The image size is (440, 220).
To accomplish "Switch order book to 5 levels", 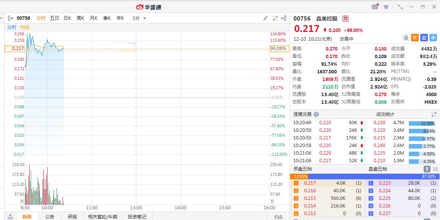I will 427,169.
